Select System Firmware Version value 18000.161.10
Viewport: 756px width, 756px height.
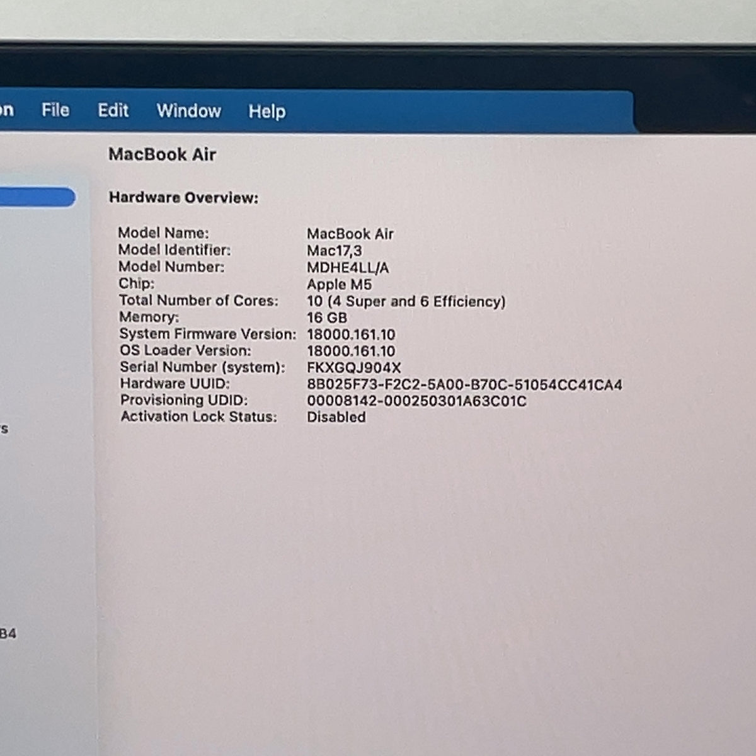click(x=352, y=335)
